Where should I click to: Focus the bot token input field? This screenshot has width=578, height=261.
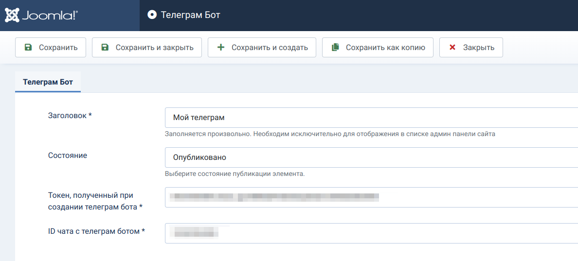(371, 197)
